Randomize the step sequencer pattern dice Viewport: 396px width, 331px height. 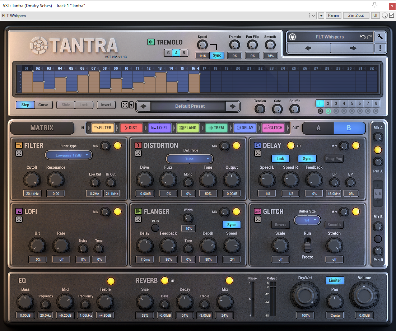pos(125,105)
